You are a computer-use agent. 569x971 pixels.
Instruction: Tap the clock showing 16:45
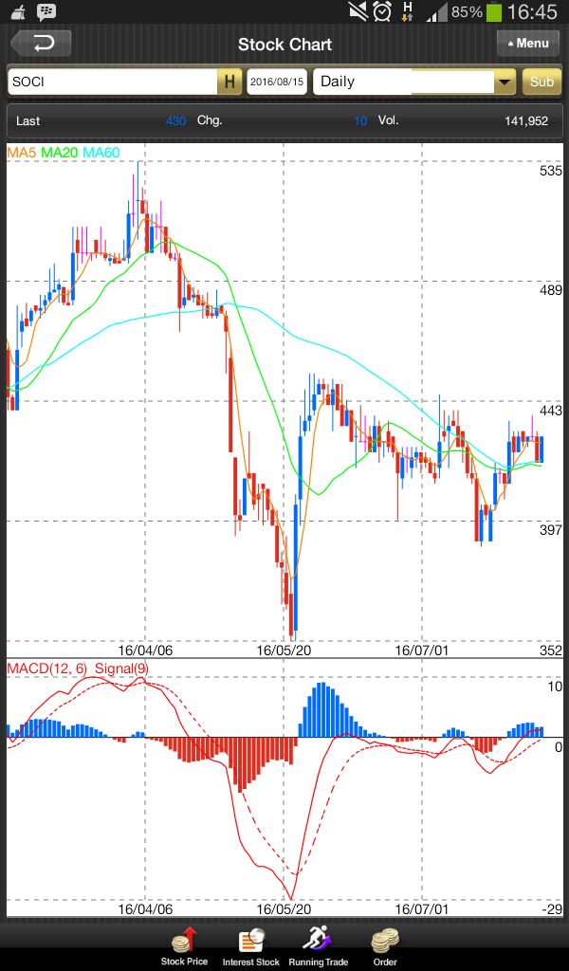coord(532,11)
